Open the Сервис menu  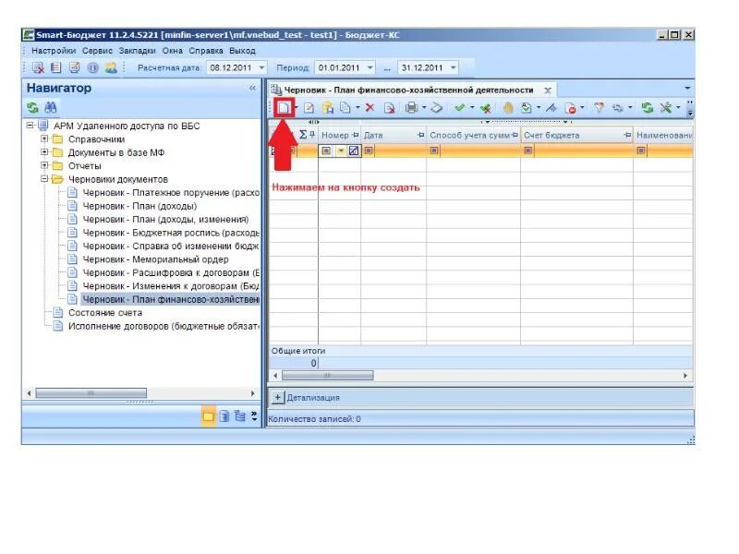coord(97,51)
